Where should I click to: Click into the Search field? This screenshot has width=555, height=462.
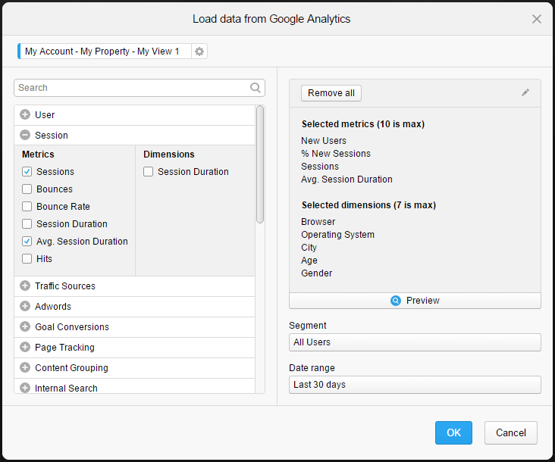pos(133,88)
